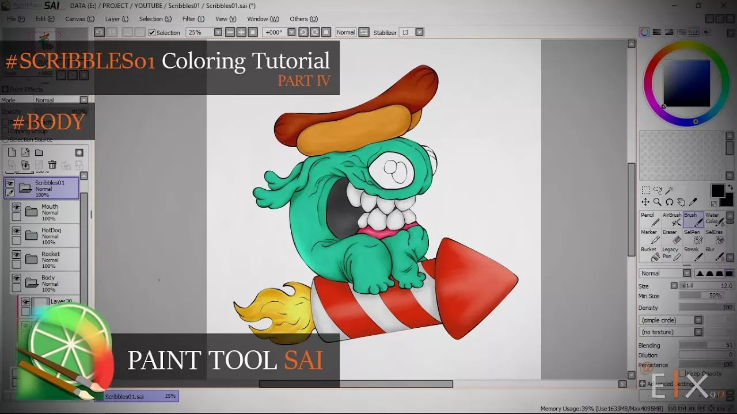Image resolution: width=737 pixels, height=414 pixels.
Task: Choose the lasso selection tool
Action: coord(658,190)
